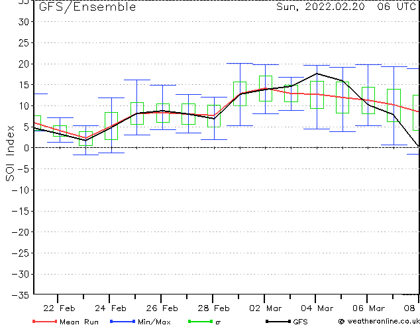This screenshot has height=325, width=420.
Task: Click the GFS line peak at 04 Mar
Action: tap(317, 74)
